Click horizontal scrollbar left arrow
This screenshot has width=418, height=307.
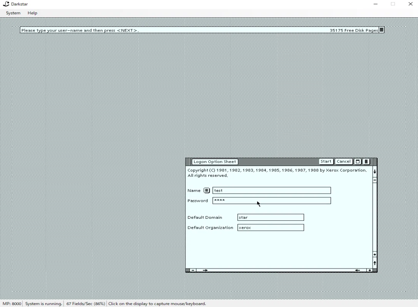[358, 270]
